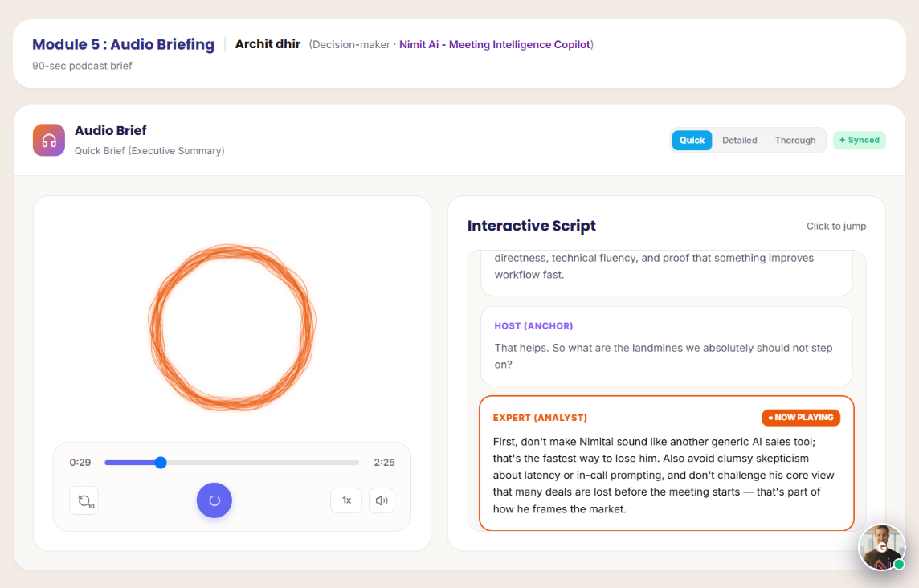
Task: Click the cut-off script card about workflow fast
Action: click(667, 272)
